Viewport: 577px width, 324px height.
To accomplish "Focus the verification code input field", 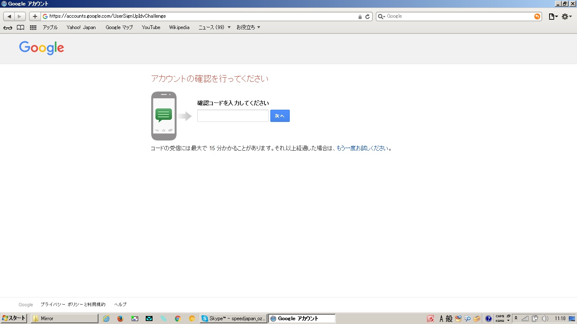I will [233, 116].
